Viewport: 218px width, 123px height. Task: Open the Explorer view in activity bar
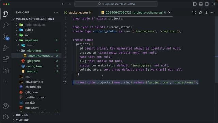click(x=5, y=14)
